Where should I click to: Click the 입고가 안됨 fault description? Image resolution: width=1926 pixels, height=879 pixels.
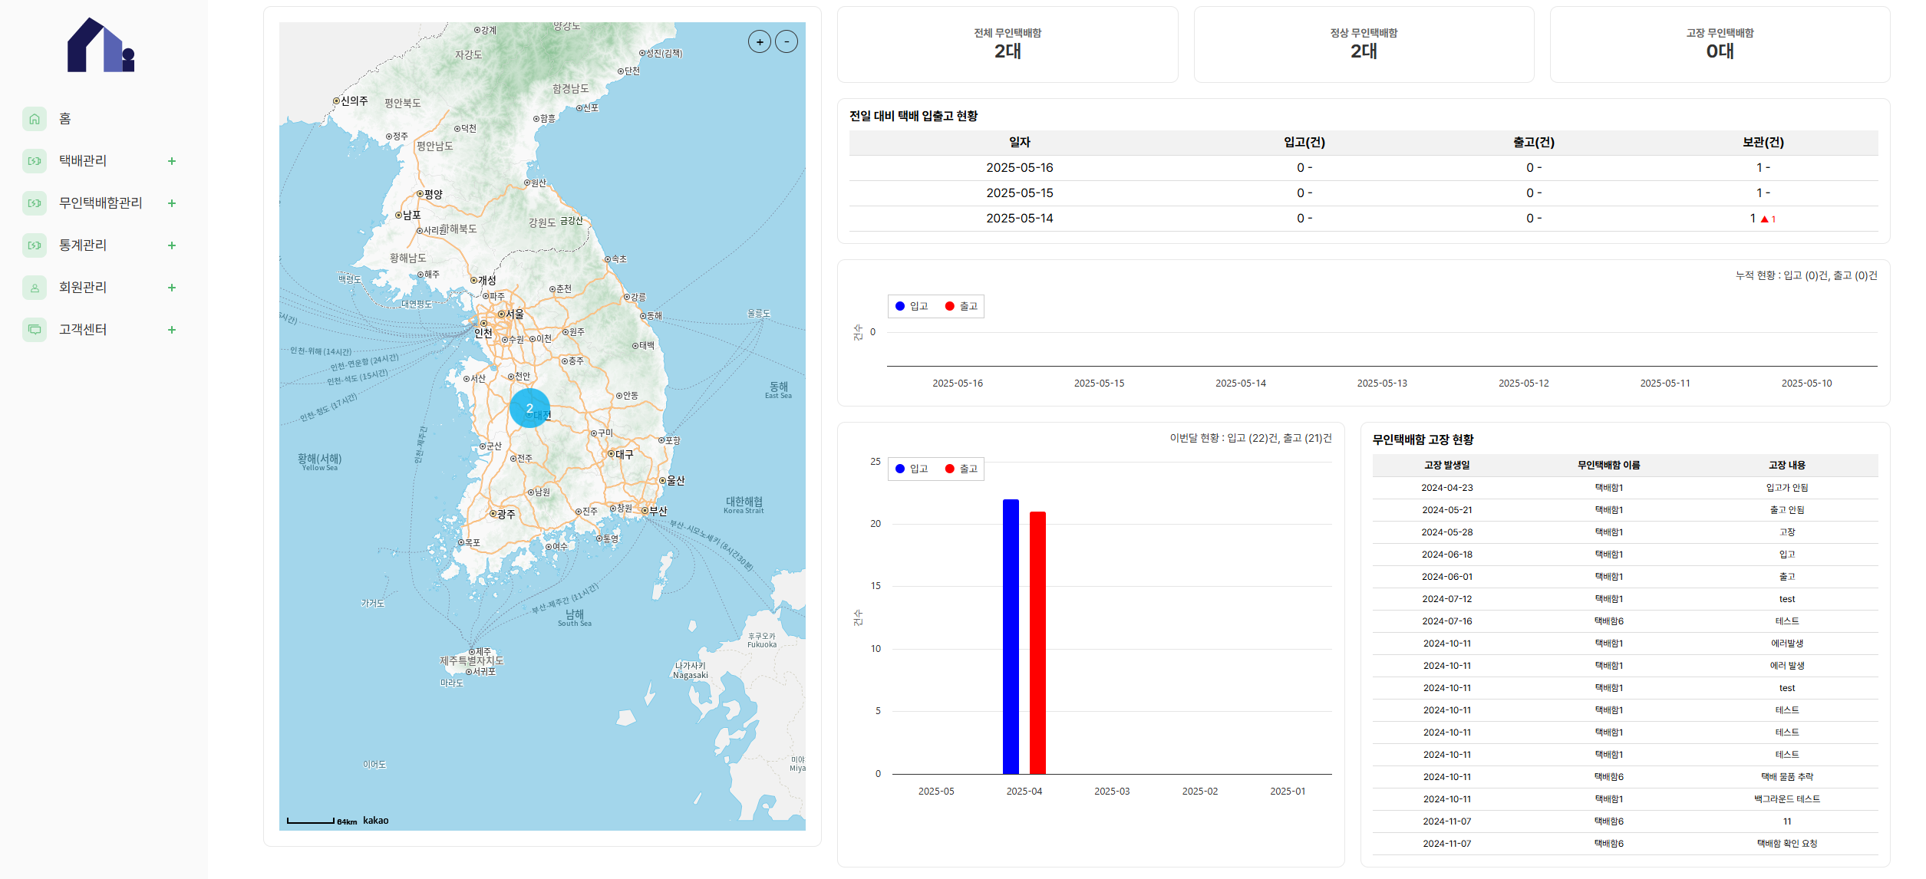pyautogui.click(x=1787, y=488)
